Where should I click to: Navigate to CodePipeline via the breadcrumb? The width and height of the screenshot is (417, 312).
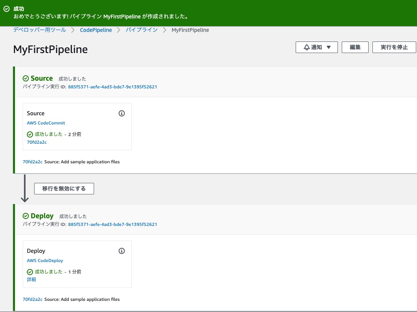pyautogui.click(x=96, y=30)
